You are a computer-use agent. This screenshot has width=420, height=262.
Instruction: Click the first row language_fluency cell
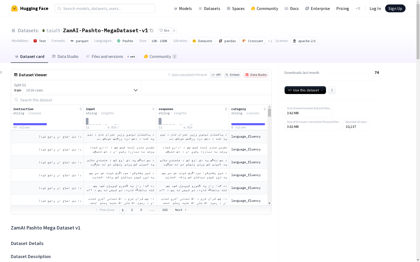(x=248, y=137)
